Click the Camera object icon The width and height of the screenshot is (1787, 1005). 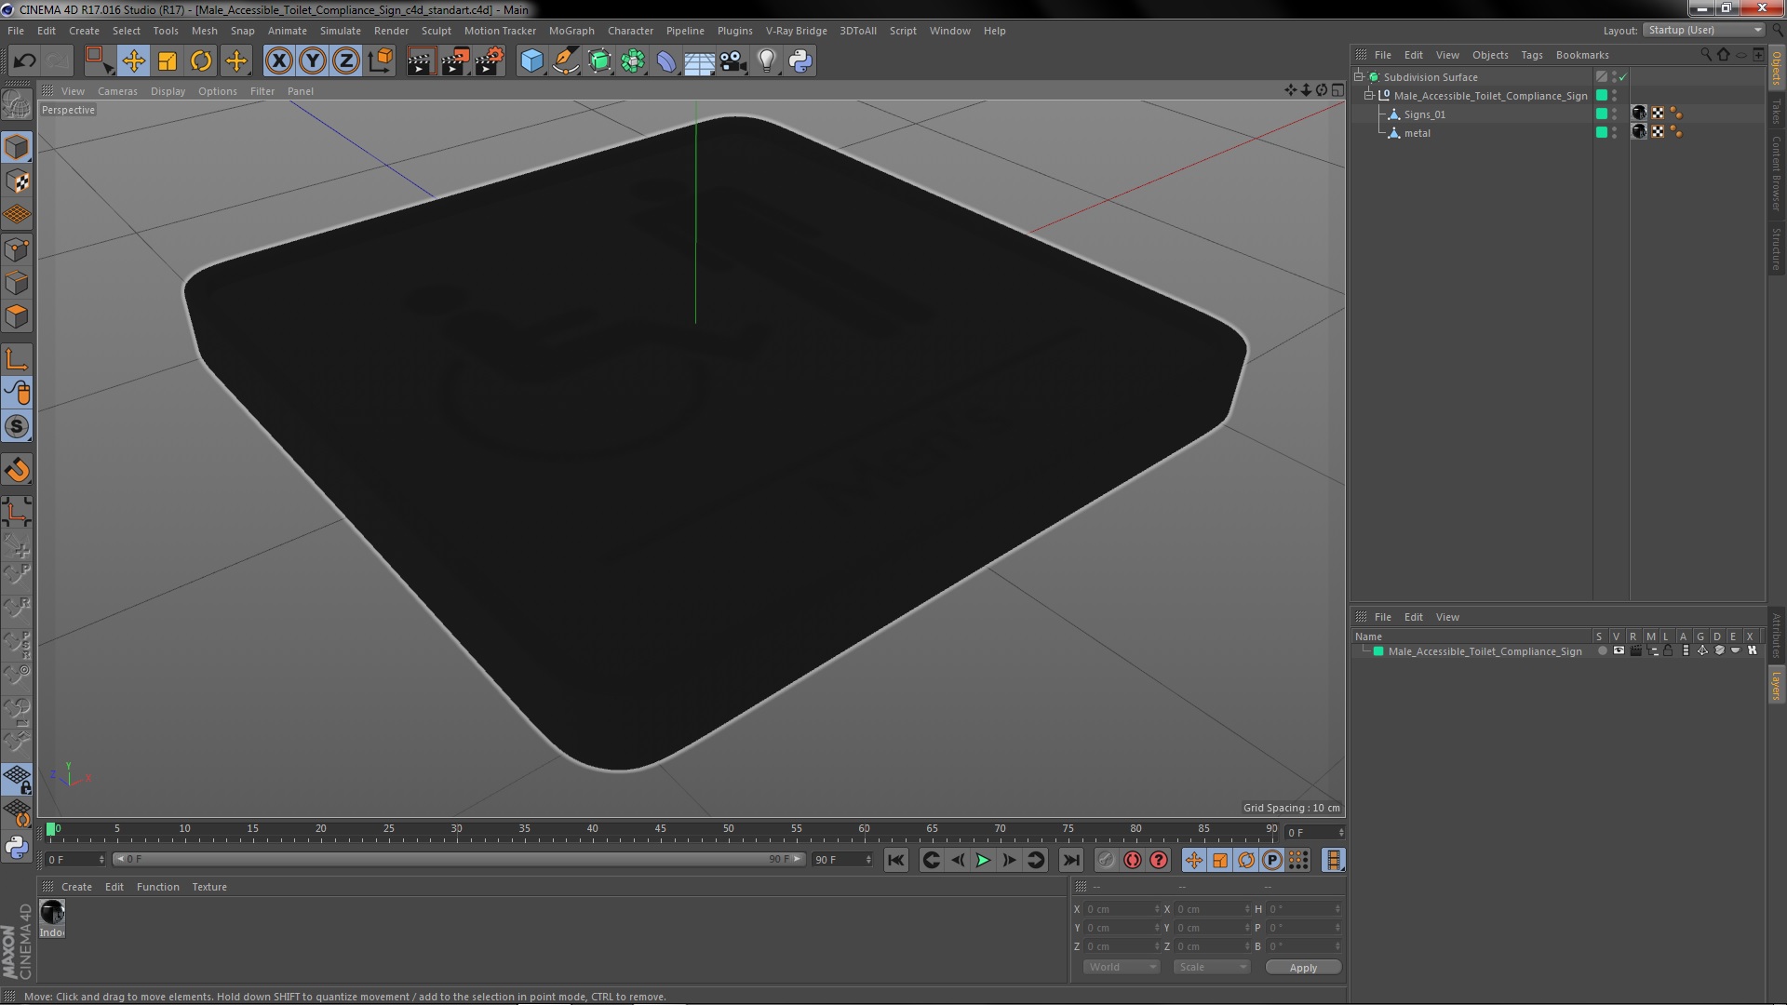tap(733, 61)
